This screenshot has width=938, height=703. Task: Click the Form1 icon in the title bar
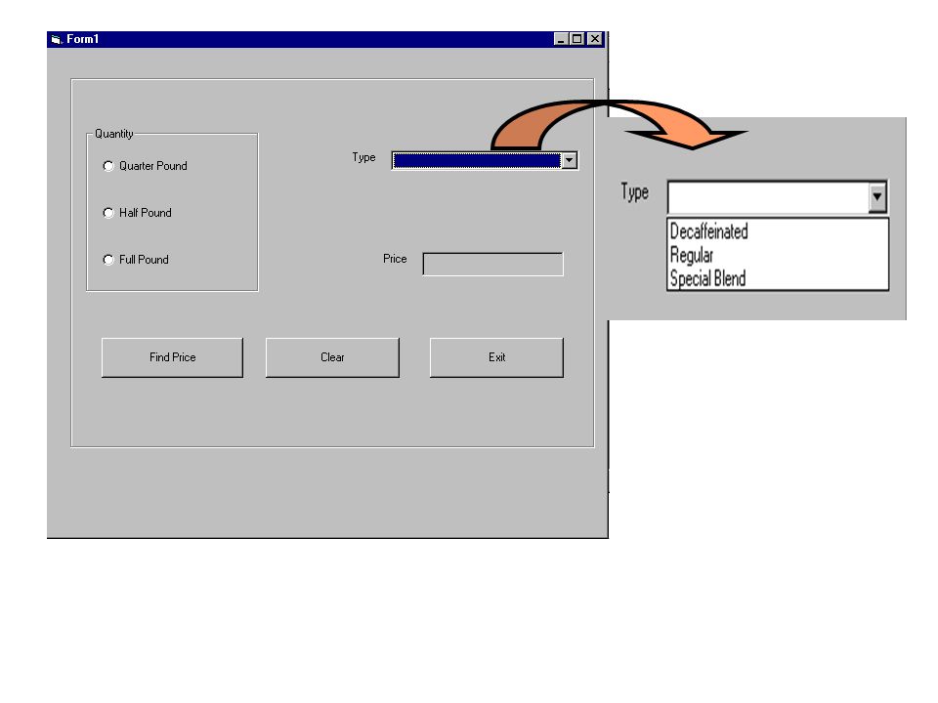pyautogui.click(x=57, y=39)
